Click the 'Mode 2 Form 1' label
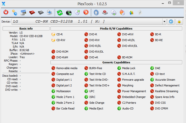 click(65, 97)
